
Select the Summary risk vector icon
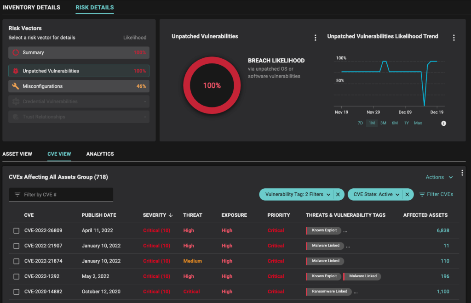15,52
